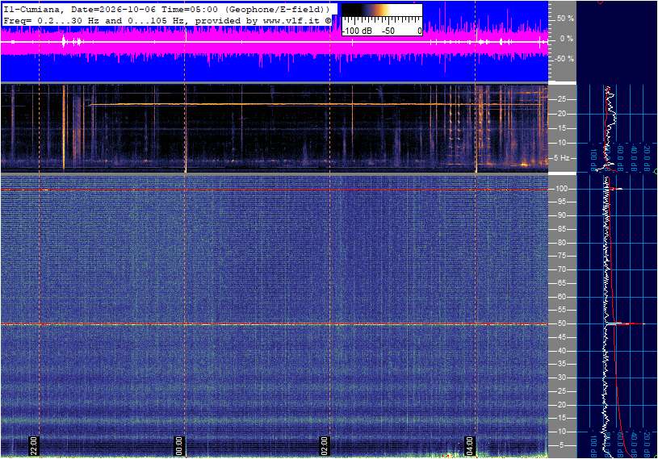Click the 50 Hz tick on E-field axis
This screenshot has height=459, width=658.
(x=561, y=323)
